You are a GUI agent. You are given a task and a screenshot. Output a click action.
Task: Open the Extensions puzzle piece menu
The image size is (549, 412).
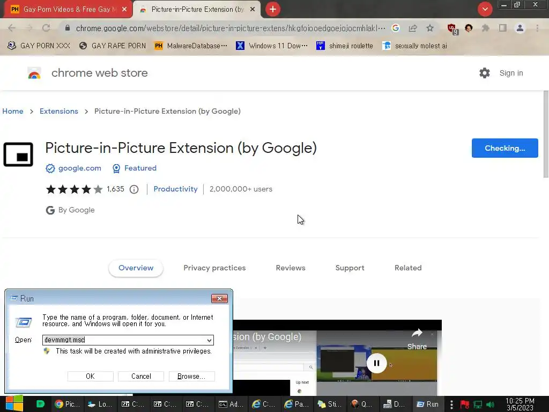[485, 28]
